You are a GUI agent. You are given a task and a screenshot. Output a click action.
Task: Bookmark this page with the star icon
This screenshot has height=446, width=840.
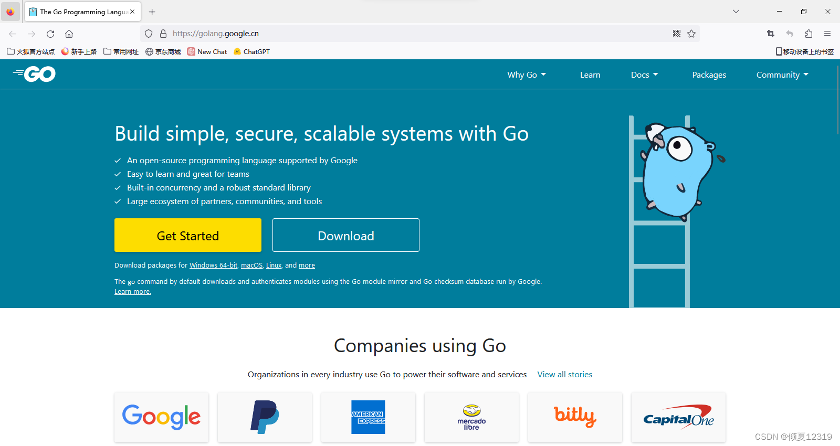tap(691, 34)
